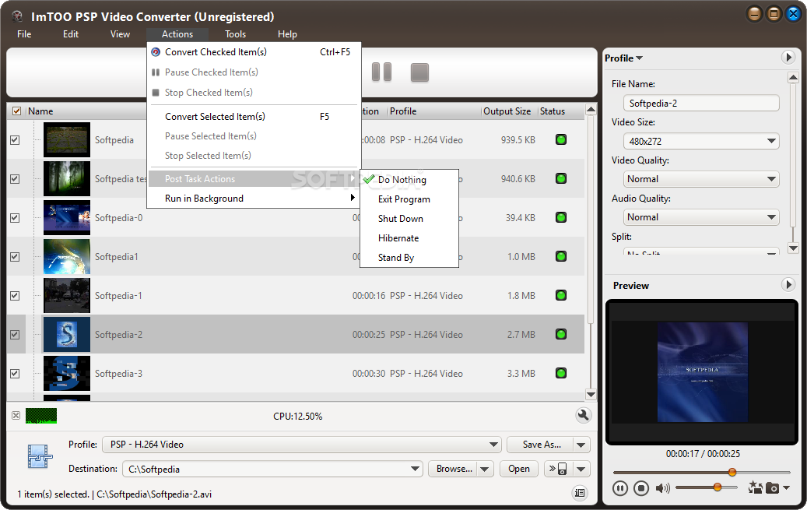This screenshot has height=510, width=807.
Task: Click the green status icon of first Softpedia row
Action: [561, 139]
